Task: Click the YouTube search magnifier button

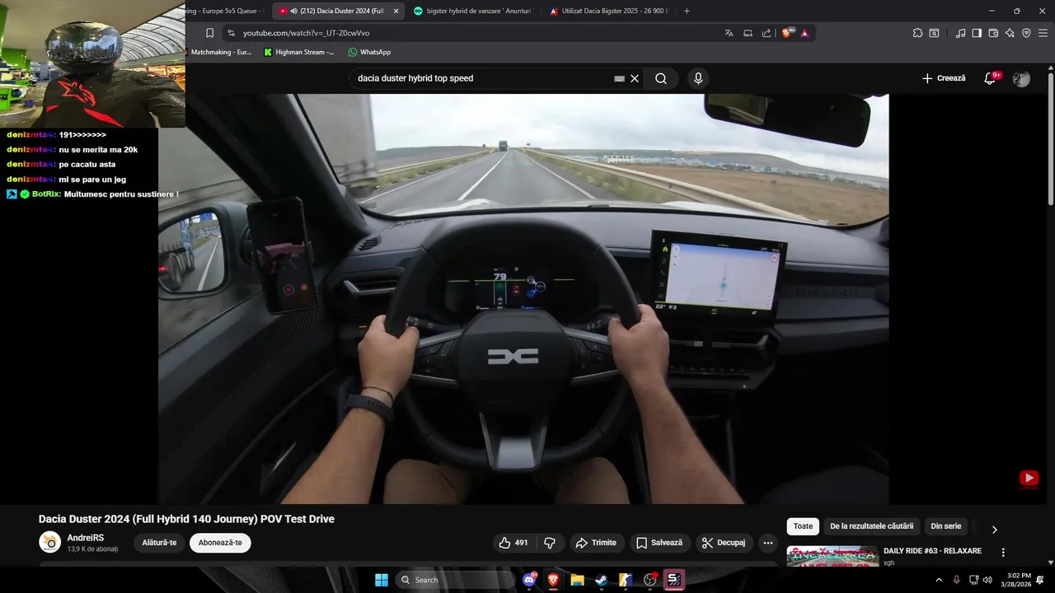Action: pyautogui.click(x=661, y=78)
